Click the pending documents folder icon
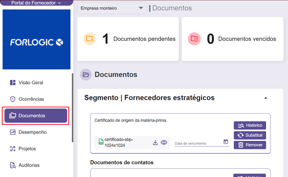This screenshot has width=288, height=177. [90, 39]
